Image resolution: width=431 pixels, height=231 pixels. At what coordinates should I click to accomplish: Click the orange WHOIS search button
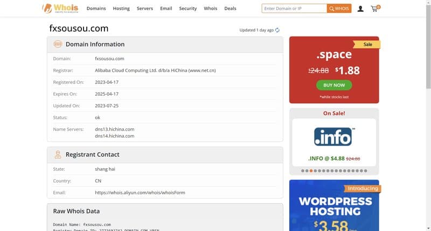click(x=339, y=9)
